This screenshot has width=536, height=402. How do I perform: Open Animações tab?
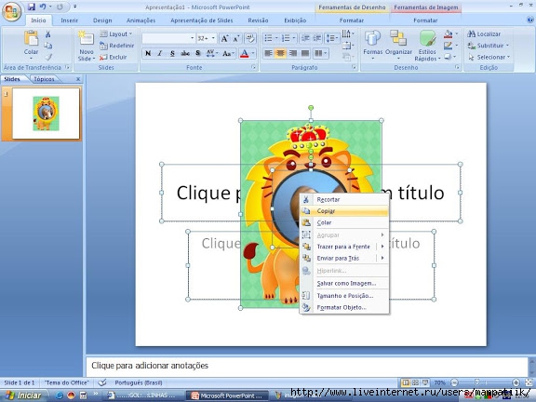141,20
